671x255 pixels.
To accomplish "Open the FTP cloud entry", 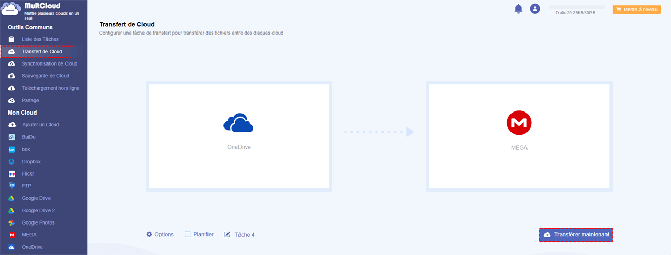I will (x=26, y=186).
